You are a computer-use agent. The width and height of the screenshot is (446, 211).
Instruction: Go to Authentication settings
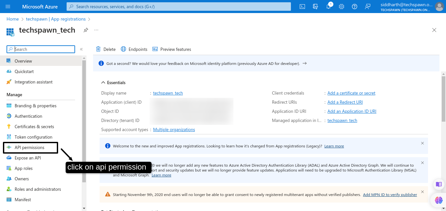click(x=28, y=116)
